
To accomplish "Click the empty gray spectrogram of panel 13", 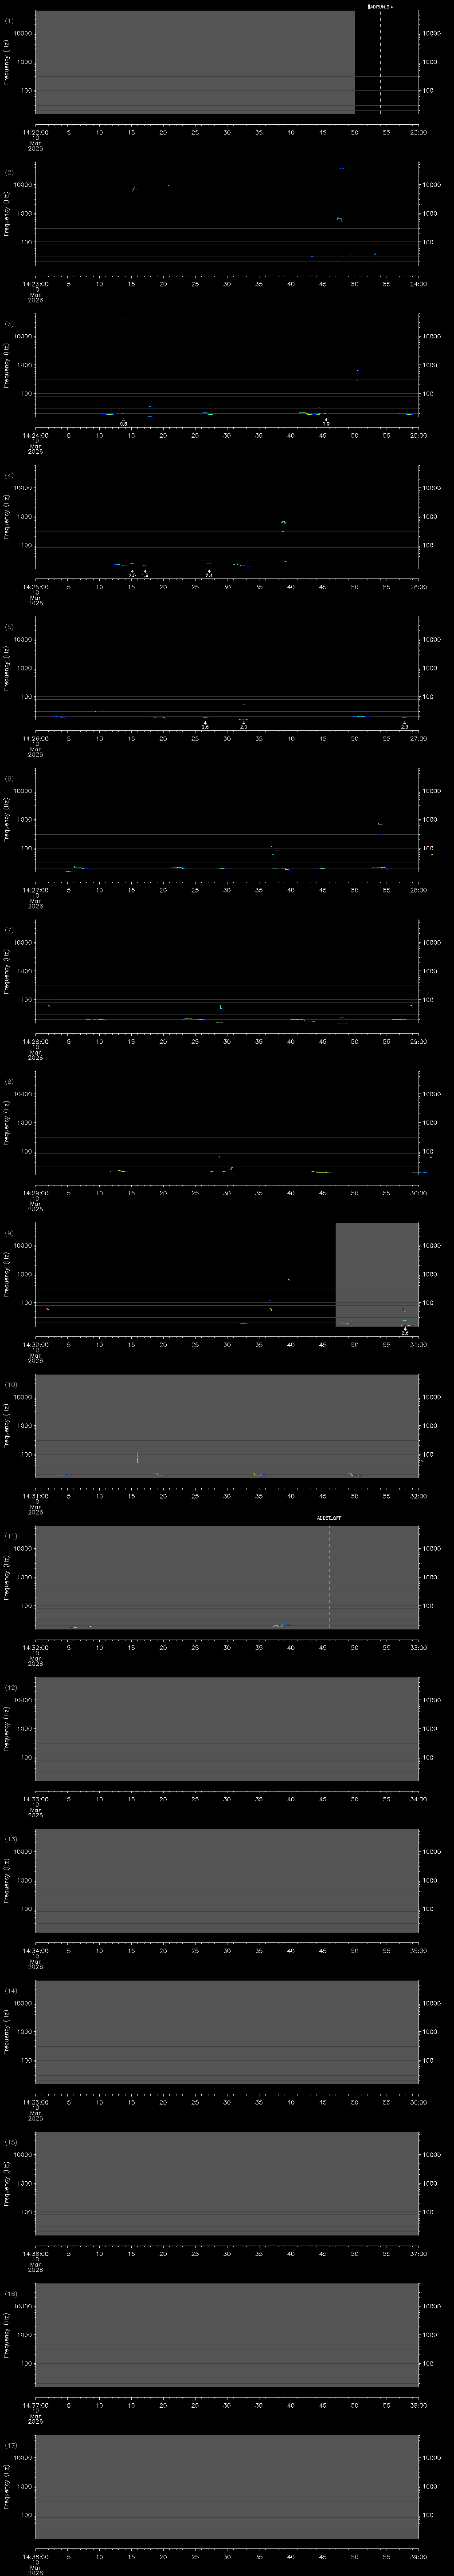I will [x=227, y=1879].
